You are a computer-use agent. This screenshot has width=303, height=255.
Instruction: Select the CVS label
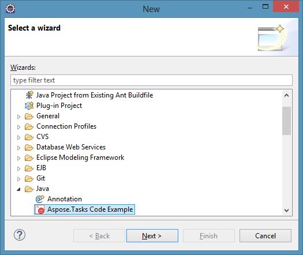[43, 137]
